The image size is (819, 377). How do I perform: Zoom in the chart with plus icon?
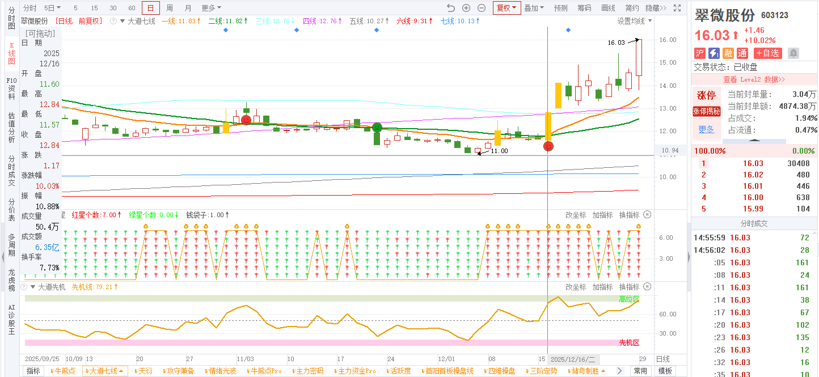pyautogui.click(x=466, y=8)
